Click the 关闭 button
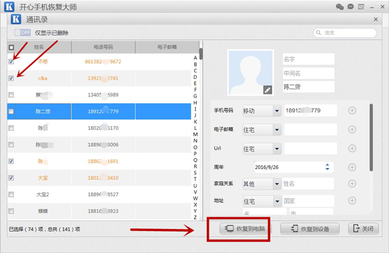Image resolution: width=389 pixels, height=253 pixels. pyautogui.click(x=364, y=228)
